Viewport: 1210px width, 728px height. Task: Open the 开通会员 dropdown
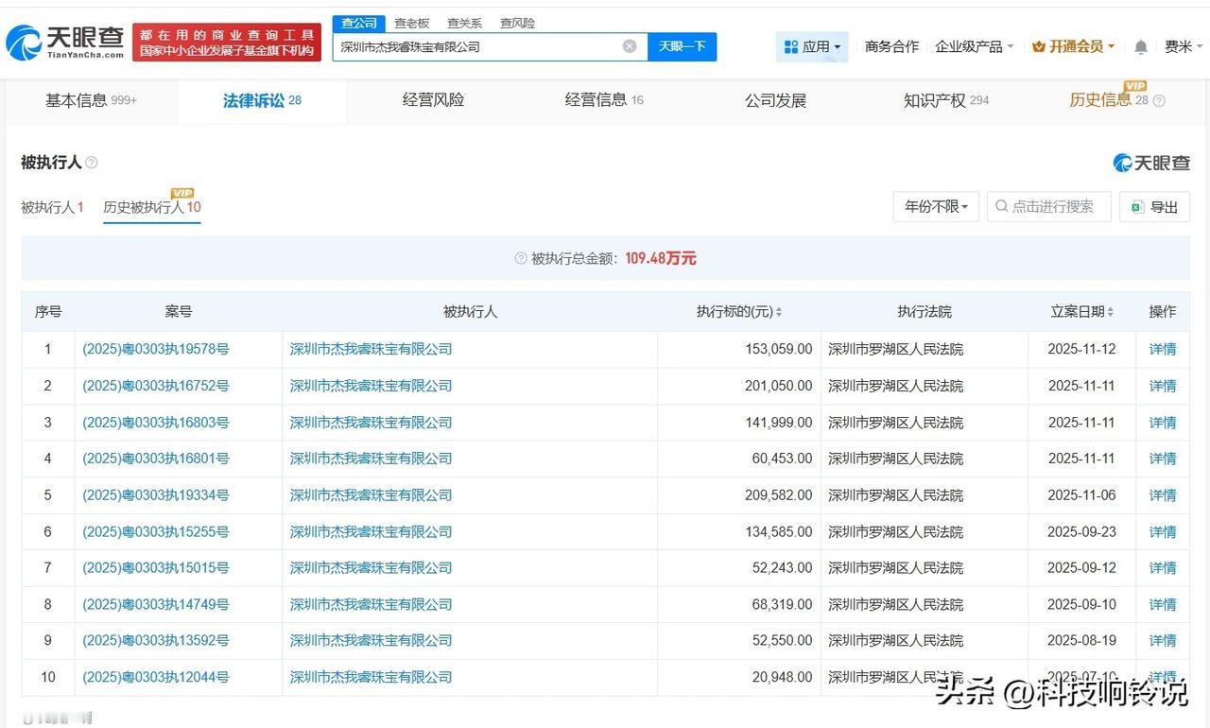coord(1074,46)
